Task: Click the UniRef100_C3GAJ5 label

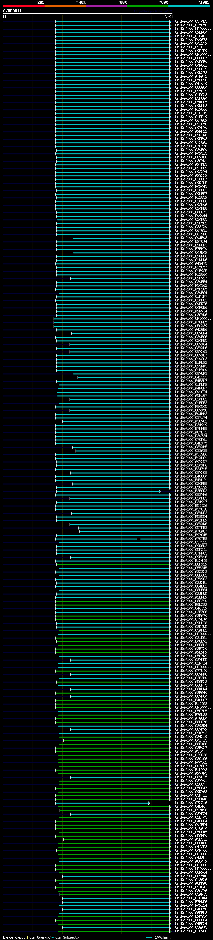Action: coord(191,928)
